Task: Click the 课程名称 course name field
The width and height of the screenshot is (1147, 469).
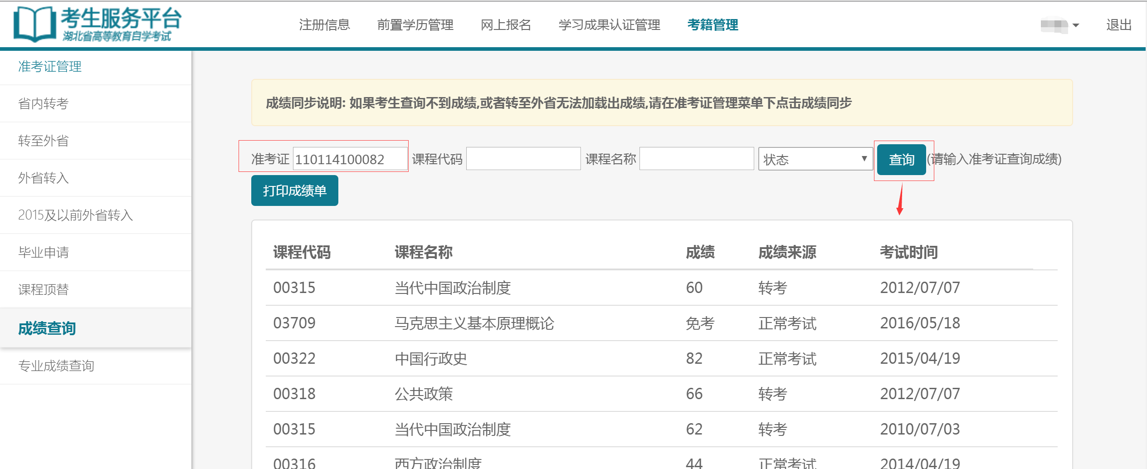Action: coord(696,158)
